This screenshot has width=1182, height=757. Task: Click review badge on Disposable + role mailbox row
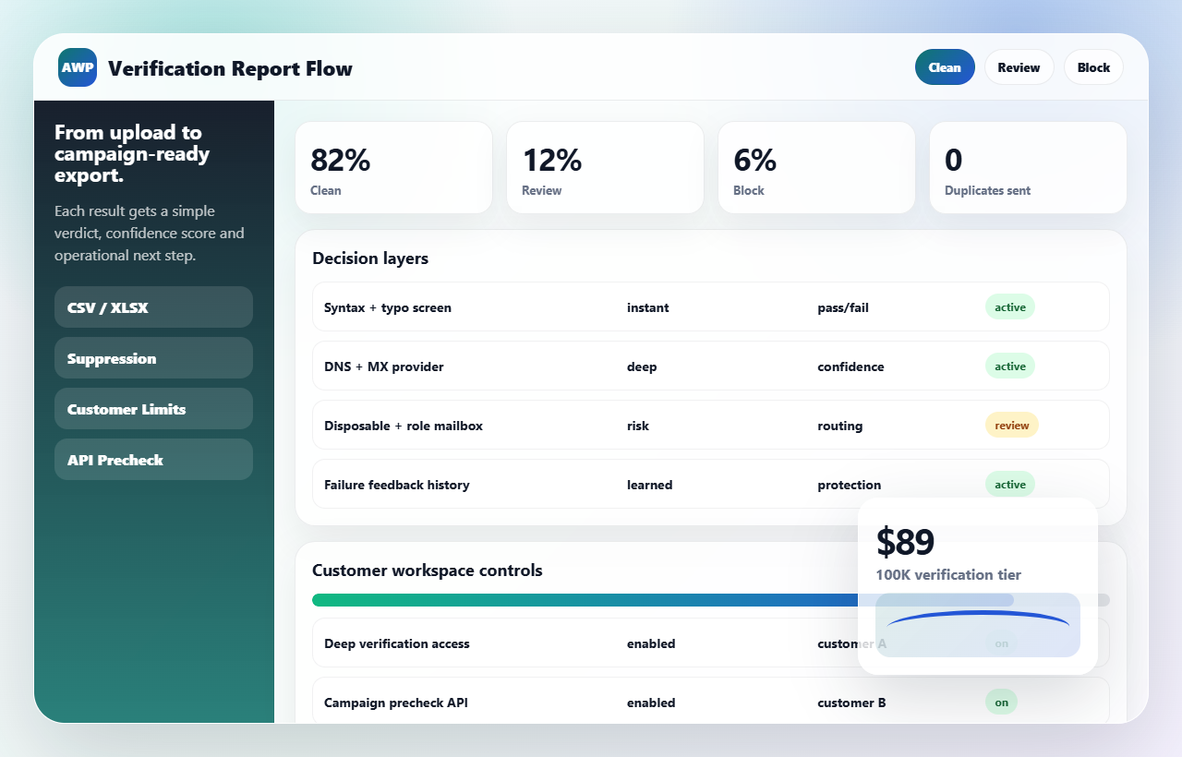(1012, 426)
